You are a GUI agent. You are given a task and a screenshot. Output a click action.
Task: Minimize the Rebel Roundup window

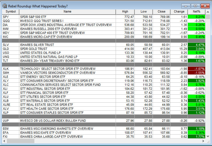186,6
